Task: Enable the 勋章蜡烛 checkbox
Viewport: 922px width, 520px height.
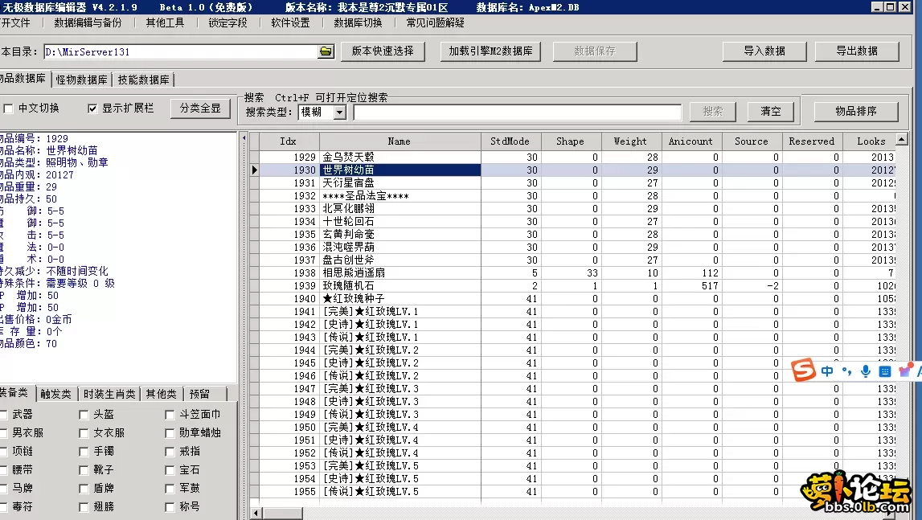Action: pos(170,433)
